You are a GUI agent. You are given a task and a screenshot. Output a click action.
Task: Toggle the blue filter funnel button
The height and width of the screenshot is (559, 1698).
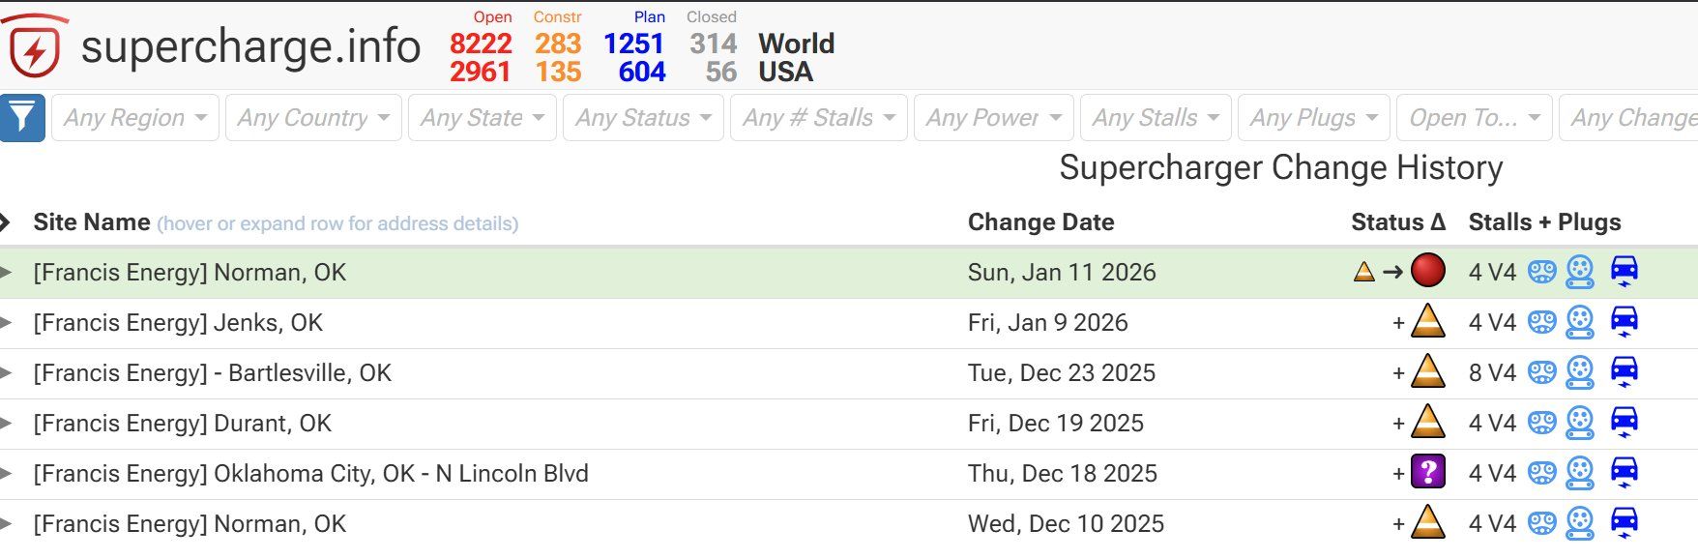22,118
